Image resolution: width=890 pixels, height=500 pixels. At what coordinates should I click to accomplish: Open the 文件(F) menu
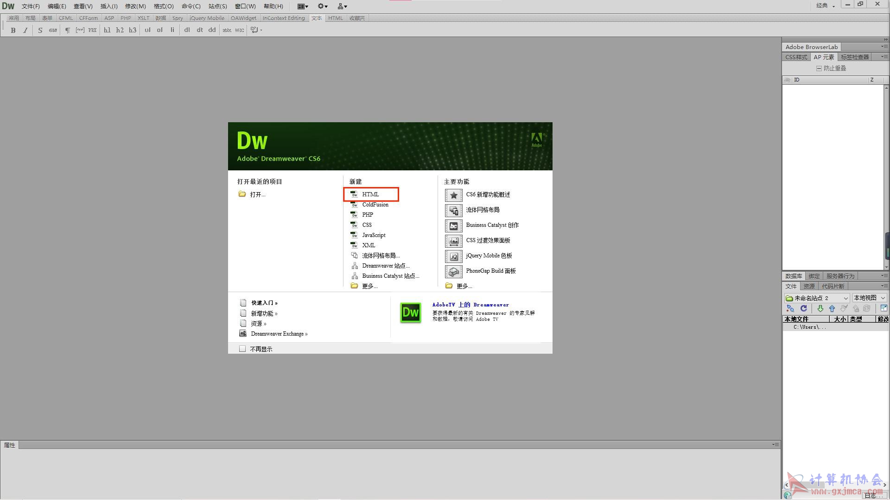pos(31,6)
